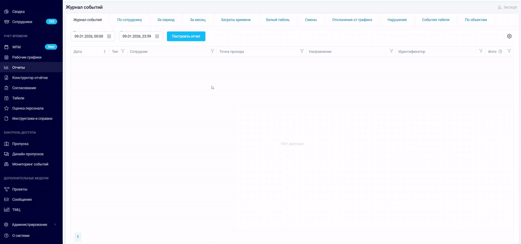This screenshot has width=521, height=244.
Task: Open filter for Идентификатор column
Action: (481, 51)
